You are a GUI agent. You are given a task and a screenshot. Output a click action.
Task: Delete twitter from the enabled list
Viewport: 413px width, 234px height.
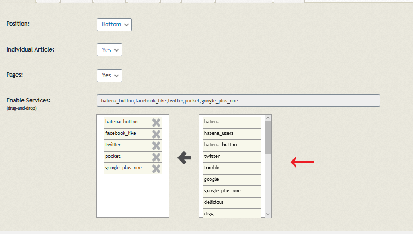156,146
